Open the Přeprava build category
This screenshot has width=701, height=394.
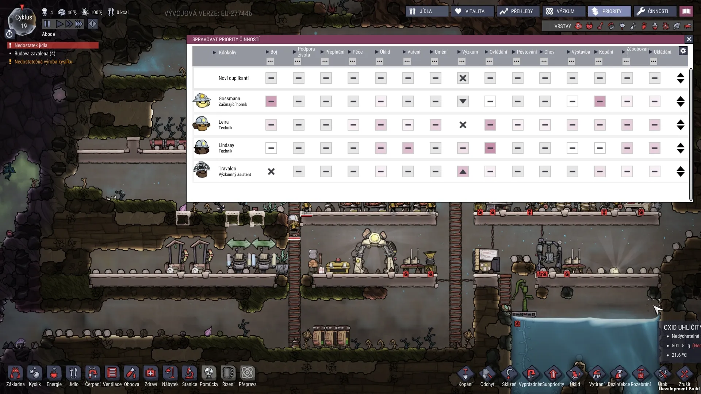click(x=248, y=376)
